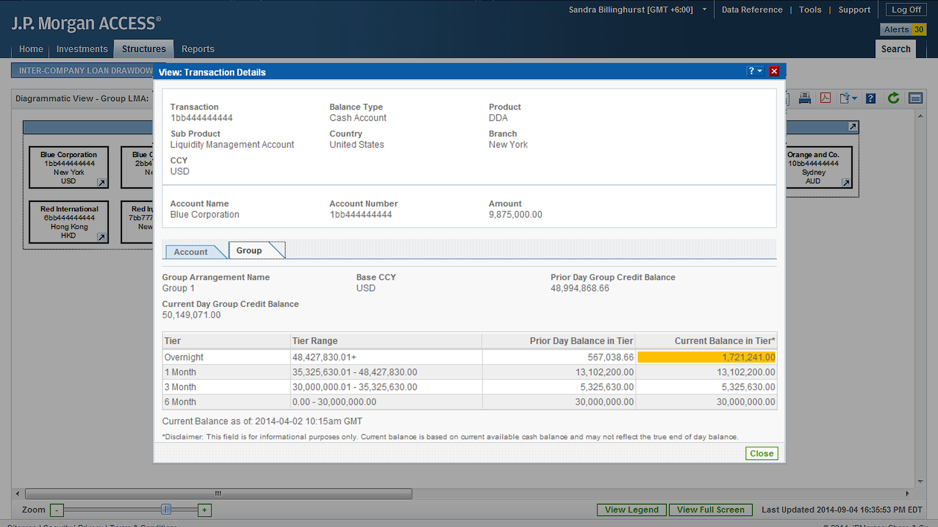The width and height of the screenshot is (938, 527).
Task: Click the Close button in the dialog
Action: [x=761, y=453]
